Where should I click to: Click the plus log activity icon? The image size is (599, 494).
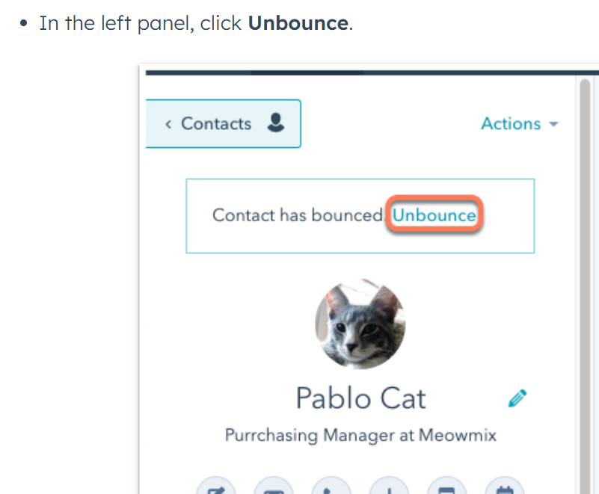[388, 488]
